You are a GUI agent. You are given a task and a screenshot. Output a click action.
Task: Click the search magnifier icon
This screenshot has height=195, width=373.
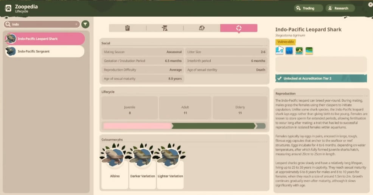coord(8,24)
